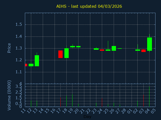161x120 pixels.
Task: Click the 1.5 price axis label
Action: coord(19,24)
